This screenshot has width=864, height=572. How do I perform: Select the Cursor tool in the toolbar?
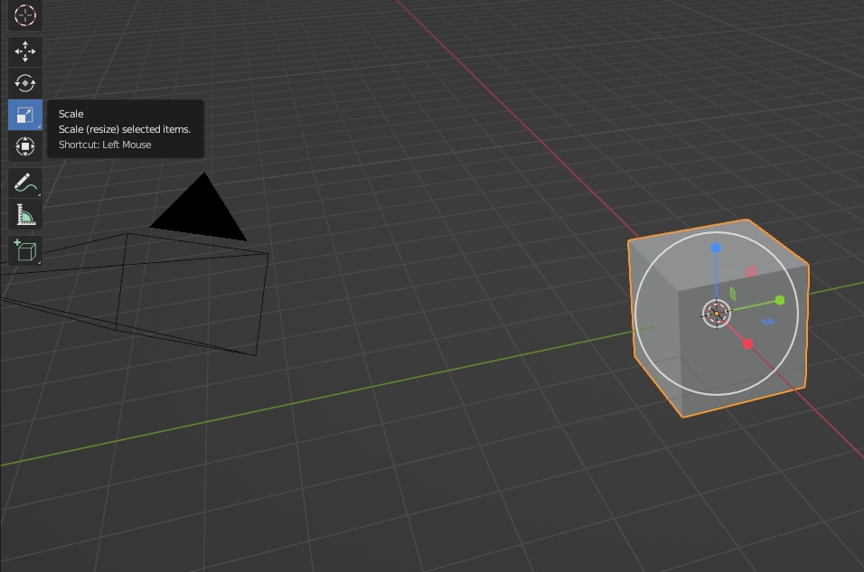click(25, 15)
